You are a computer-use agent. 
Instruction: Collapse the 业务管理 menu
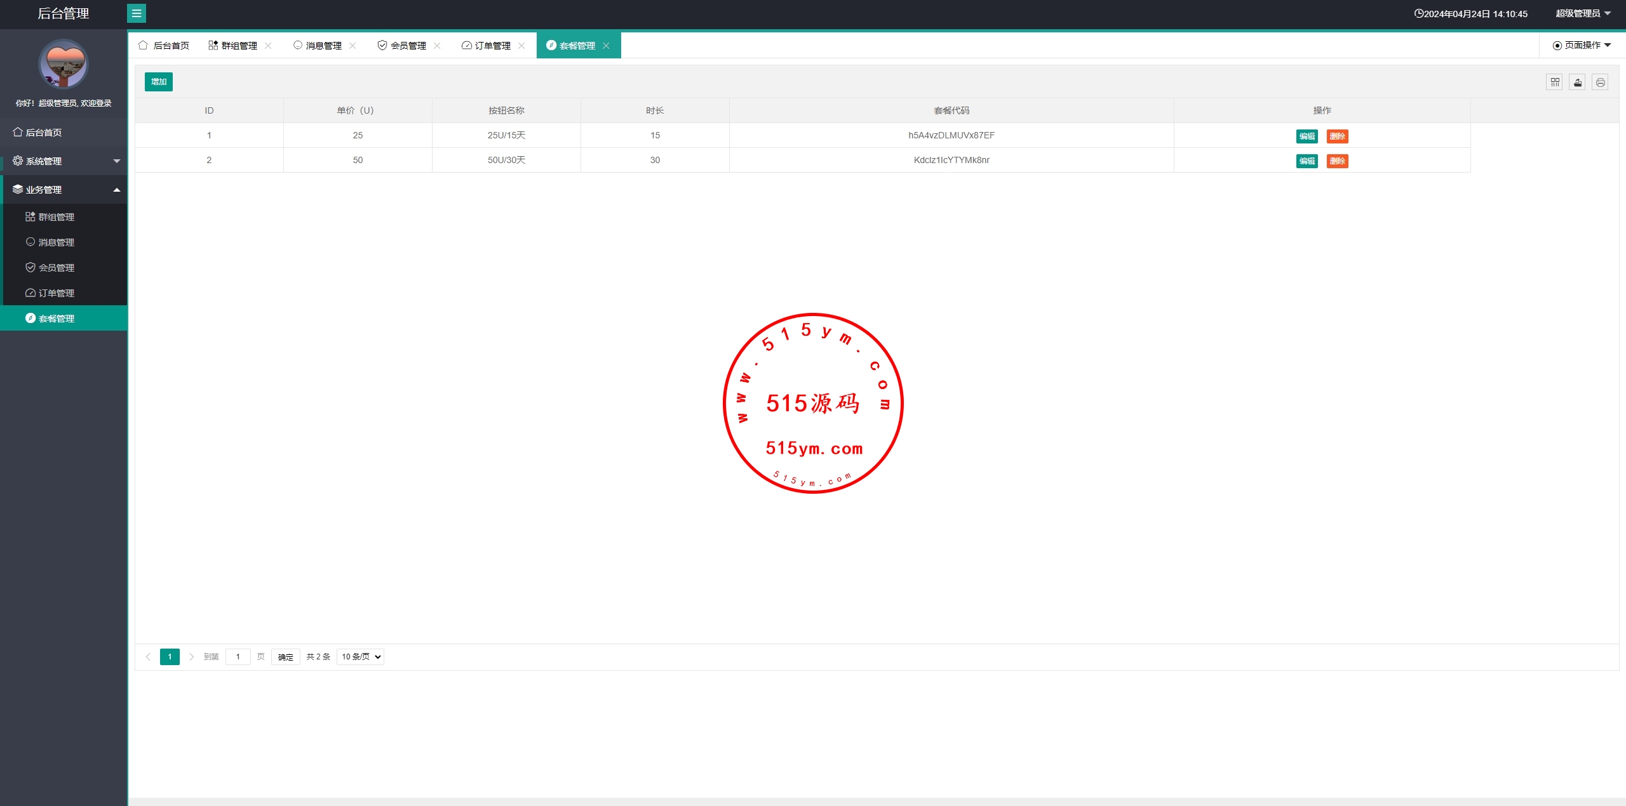tap(64, 190)
